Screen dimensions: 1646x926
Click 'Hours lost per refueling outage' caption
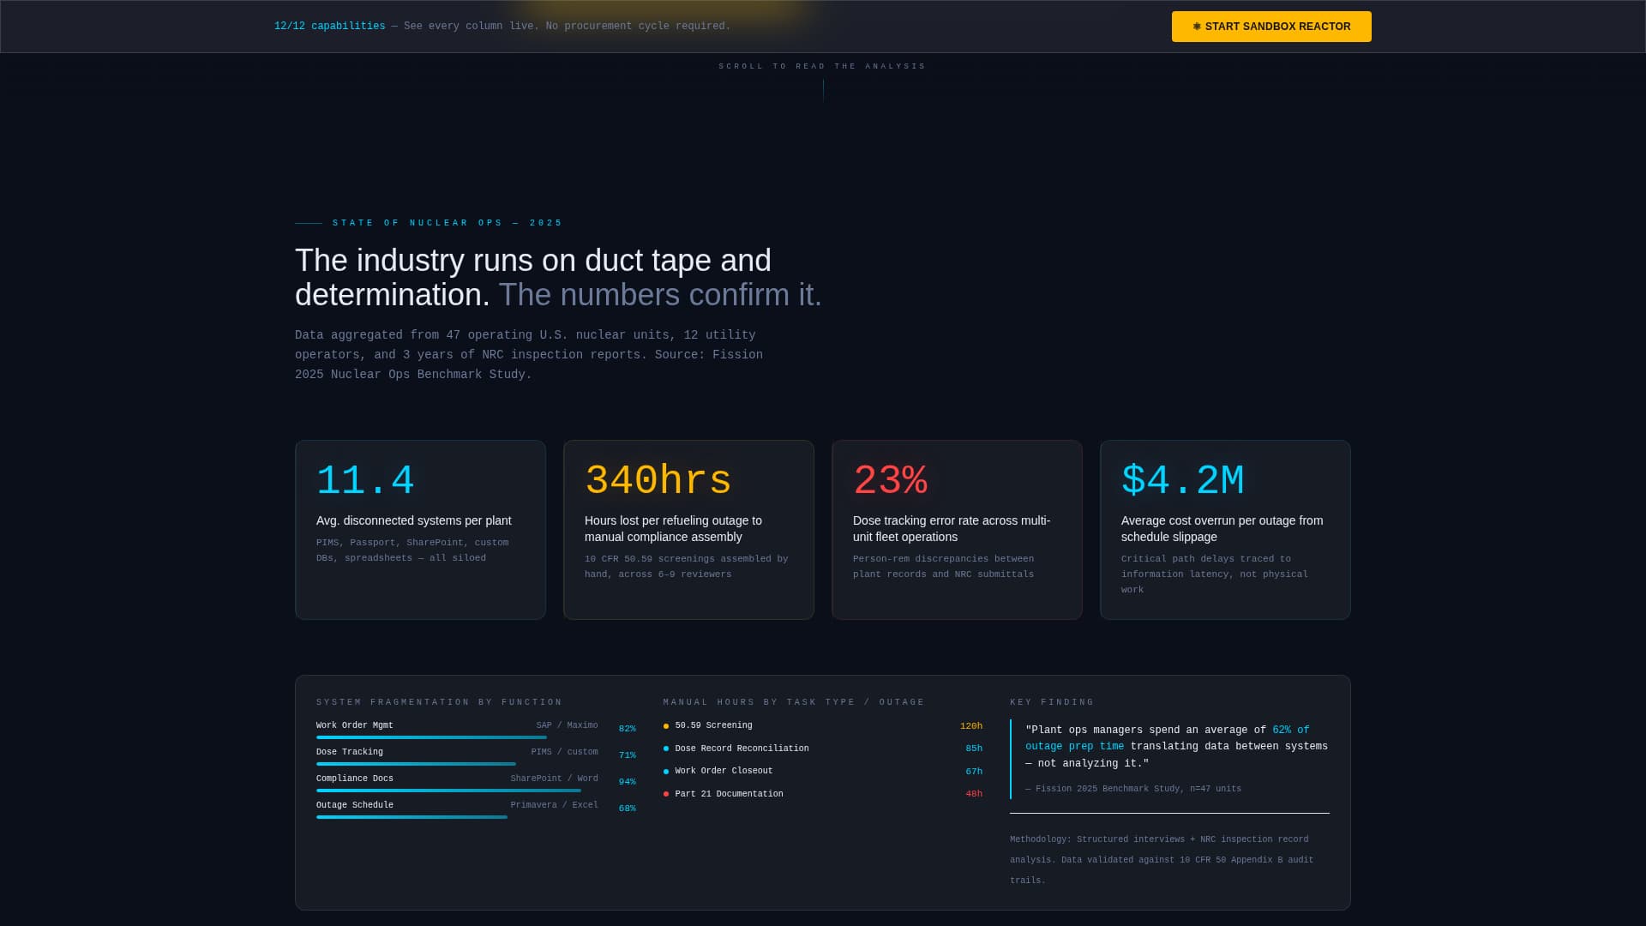[x=673, y=529]
